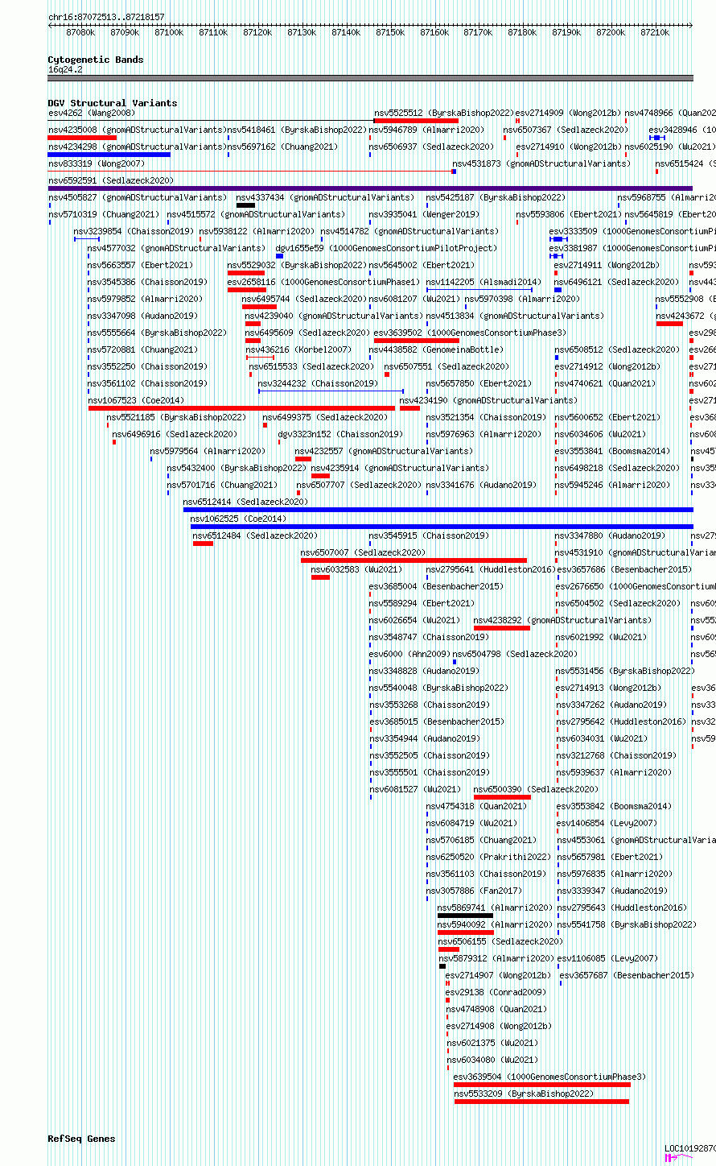The height and width of the screenshot is (1166, 716).
Task: Open nsv4531873 (gnomADStructuralVariants) label
Action: [x=541, y=163]
